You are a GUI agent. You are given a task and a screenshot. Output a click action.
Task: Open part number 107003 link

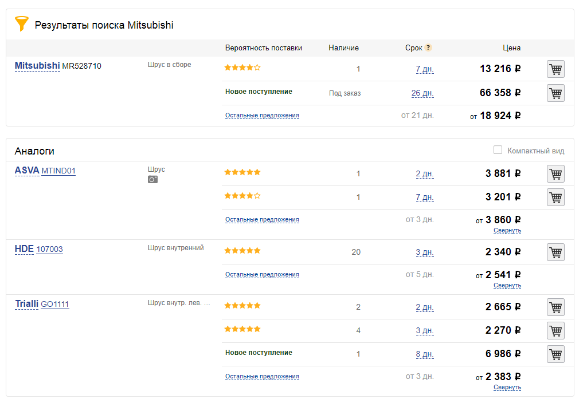(49, 249)
